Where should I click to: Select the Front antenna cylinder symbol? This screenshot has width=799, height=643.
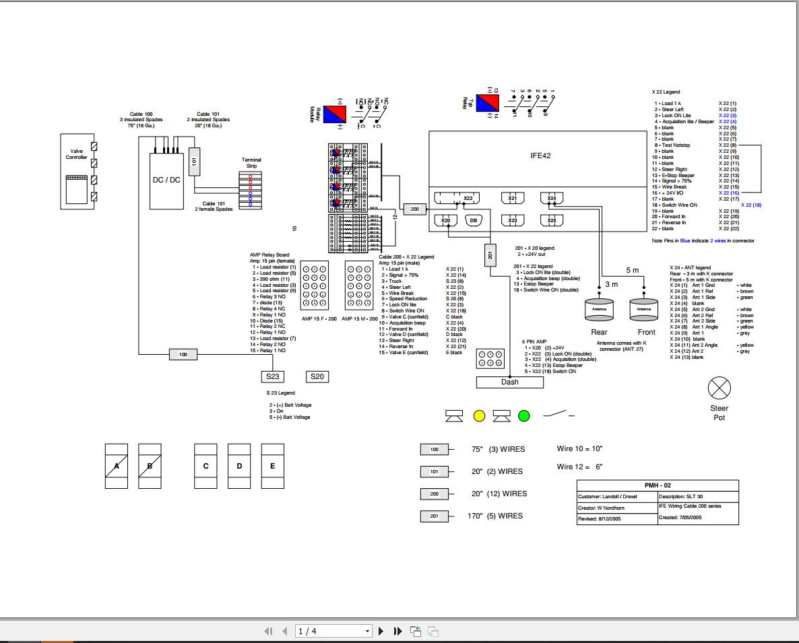coord(643,309)
